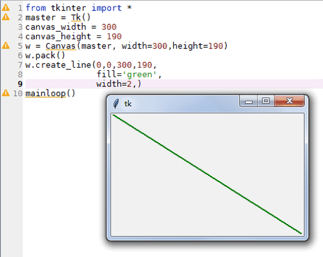Click the green line on the tk canvas
Image resolution: width=323 pixels, height=257 pixels.
207,175
